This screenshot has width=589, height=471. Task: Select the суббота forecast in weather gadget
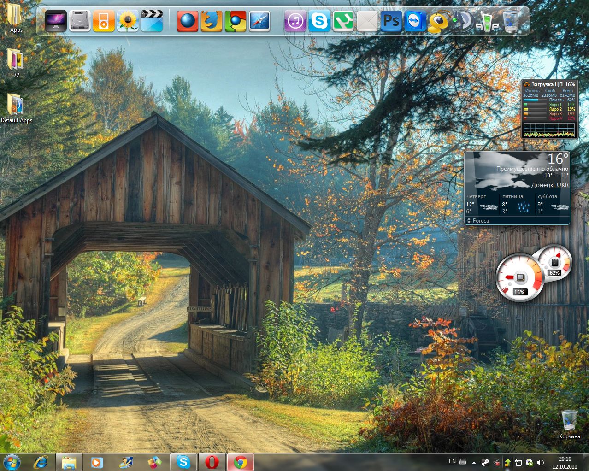pos(553,204)
